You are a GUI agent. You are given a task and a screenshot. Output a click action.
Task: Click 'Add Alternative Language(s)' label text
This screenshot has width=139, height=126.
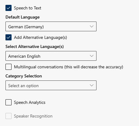click(x=40, y=38)
